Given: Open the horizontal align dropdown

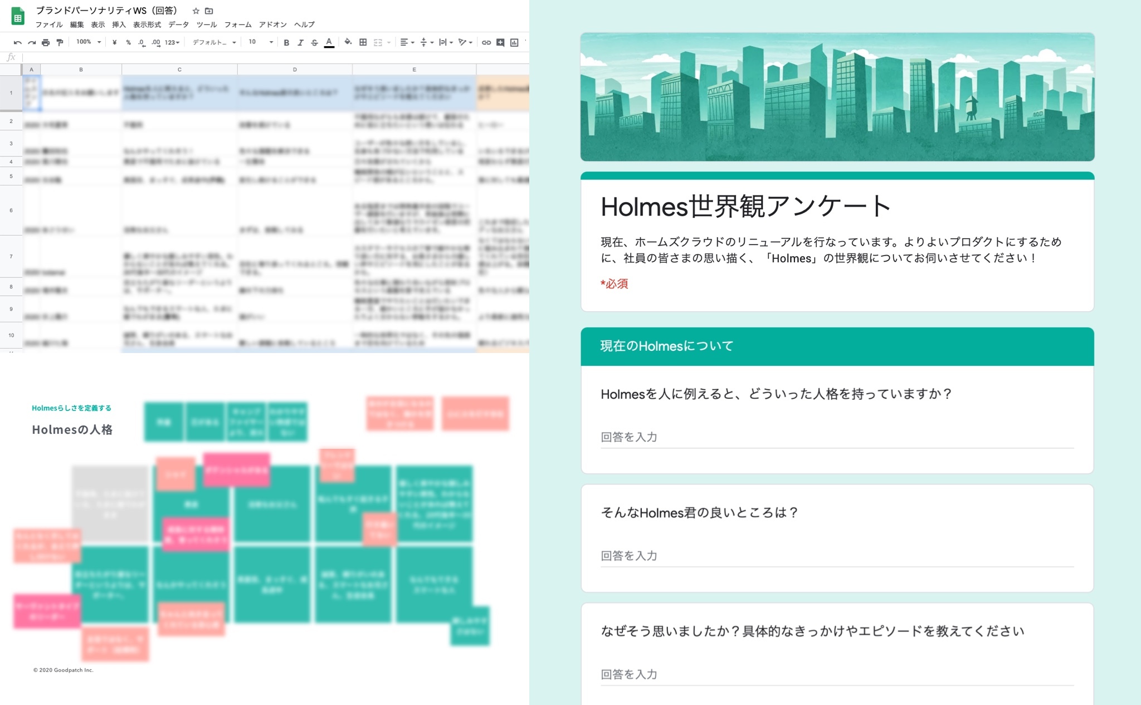Looking at the screenshot, I should coord(407,42).
